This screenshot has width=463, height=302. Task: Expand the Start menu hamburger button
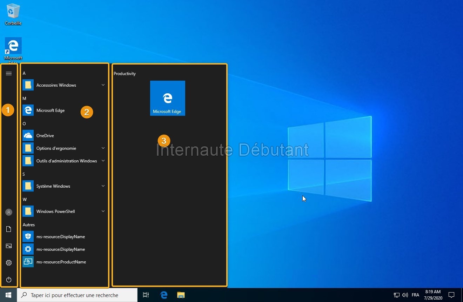point(9,73)
